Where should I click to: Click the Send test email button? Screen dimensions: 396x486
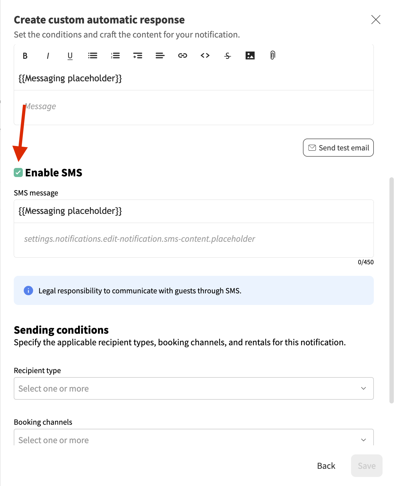338,148
